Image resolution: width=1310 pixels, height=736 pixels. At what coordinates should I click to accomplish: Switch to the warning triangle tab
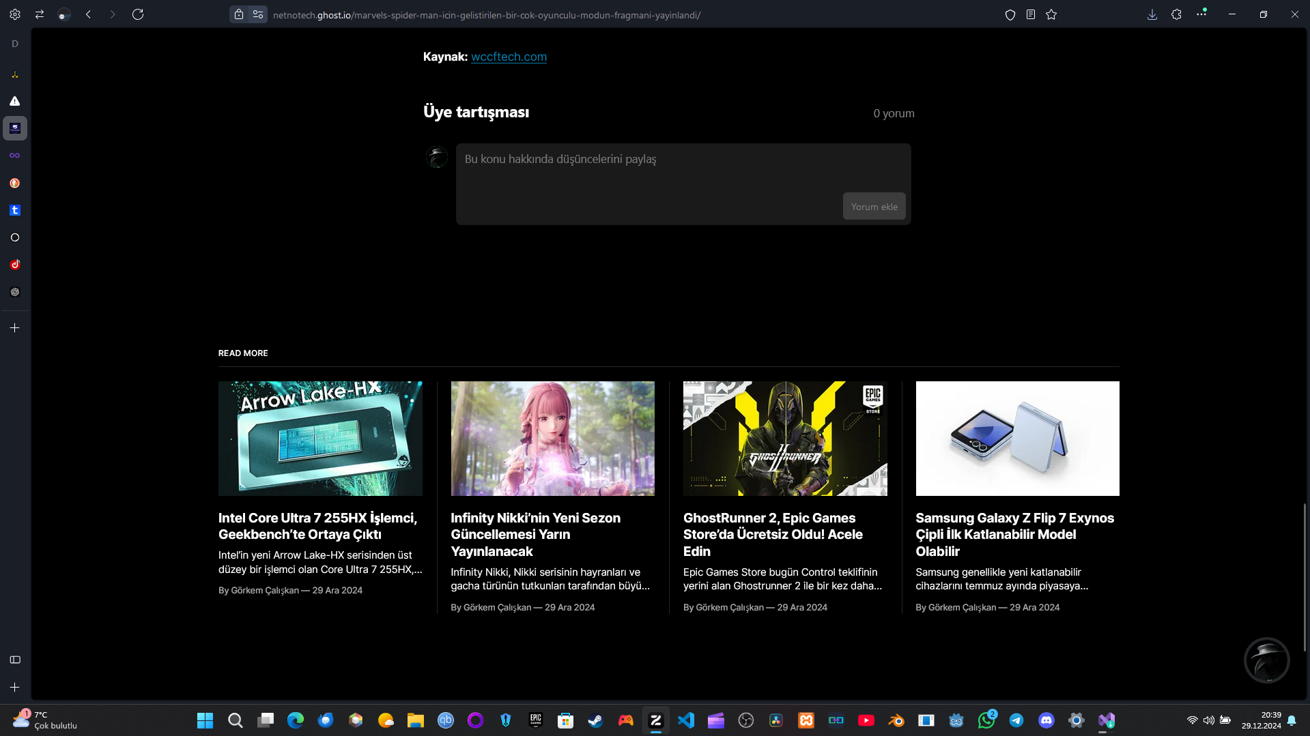click(x=15, y=101)
